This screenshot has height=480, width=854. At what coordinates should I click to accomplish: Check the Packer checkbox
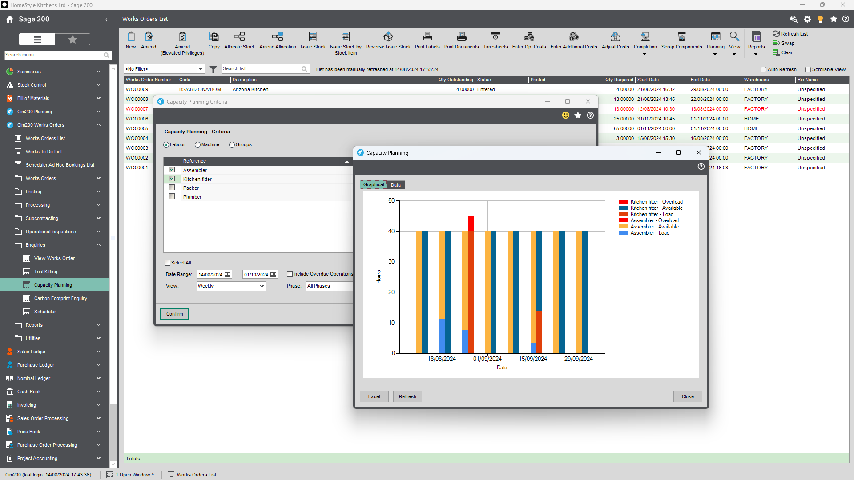click(x=172, y=188)
